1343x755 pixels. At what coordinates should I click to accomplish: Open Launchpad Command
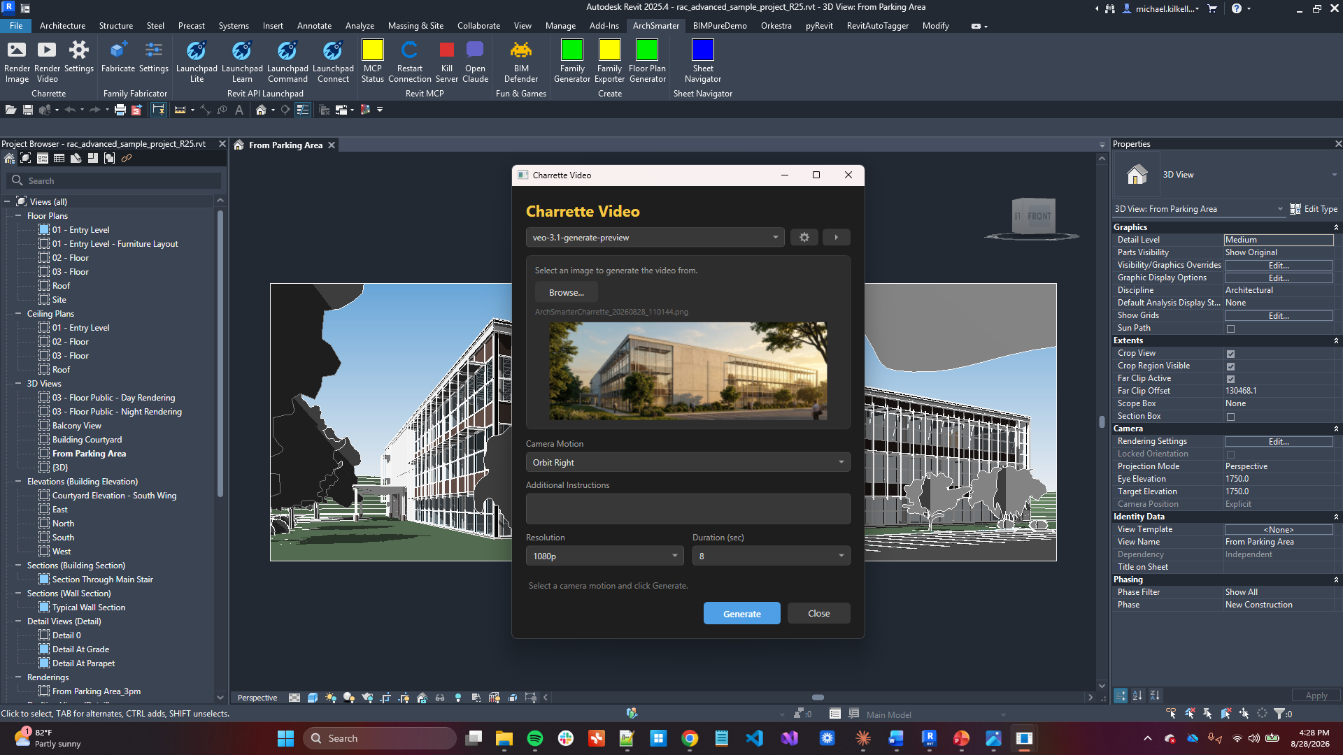tap(287, 62)
